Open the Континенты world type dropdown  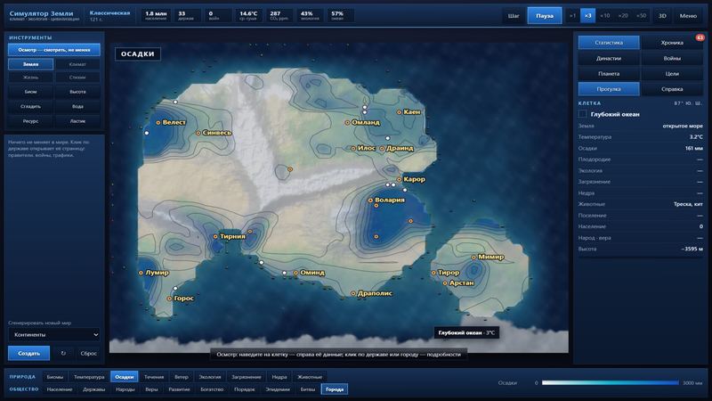[54, 335]
